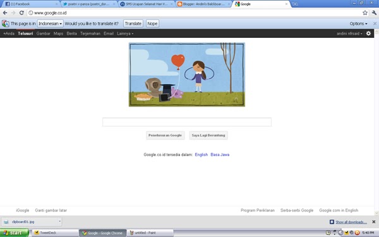This screenshot has height=237, width=379.
Task: Select Telusuri in the Google bar
Action: (25, 33)
